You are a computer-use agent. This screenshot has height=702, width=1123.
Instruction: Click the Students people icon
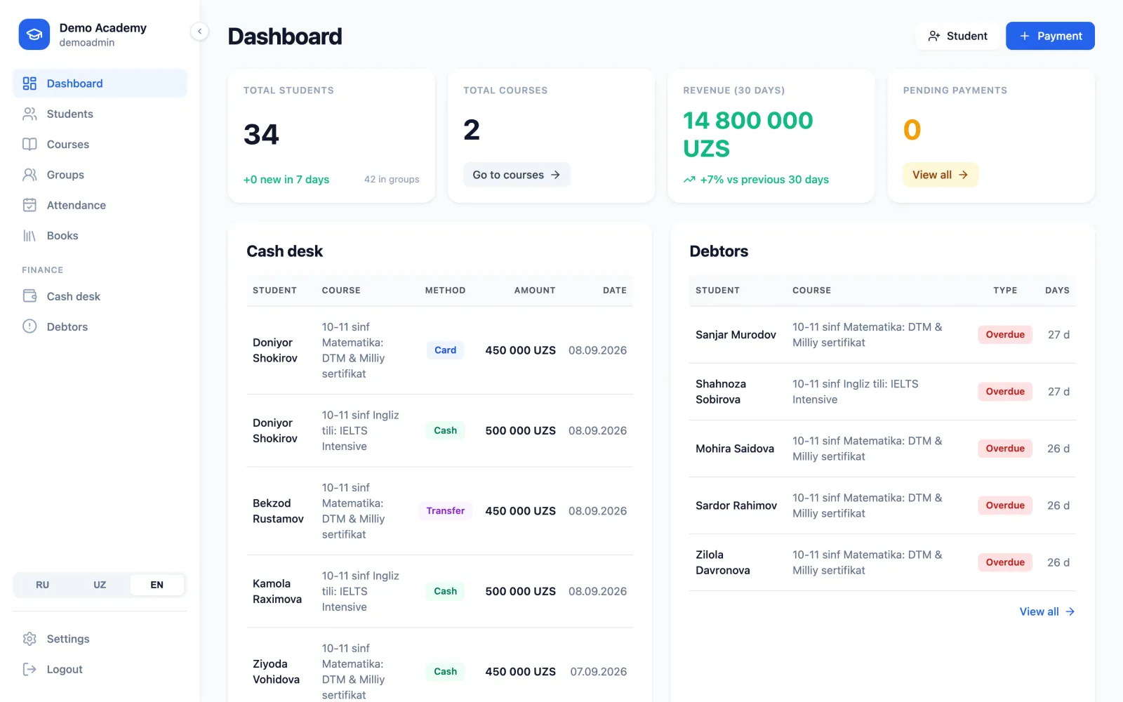click(29, 114)
